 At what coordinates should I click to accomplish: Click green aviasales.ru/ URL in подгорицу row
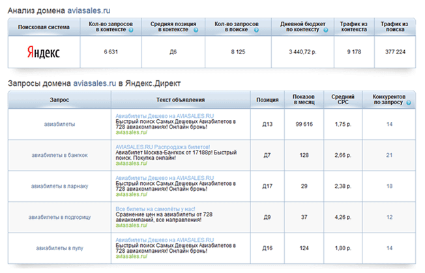click(132, 225)
